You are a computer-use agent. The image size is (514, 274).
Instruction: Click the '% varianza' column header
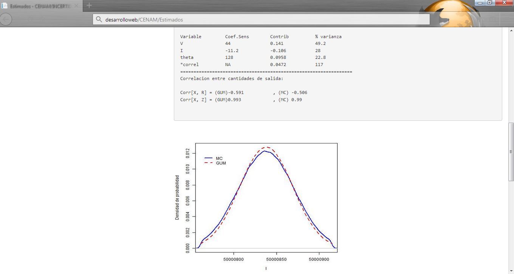coord(328,37)
